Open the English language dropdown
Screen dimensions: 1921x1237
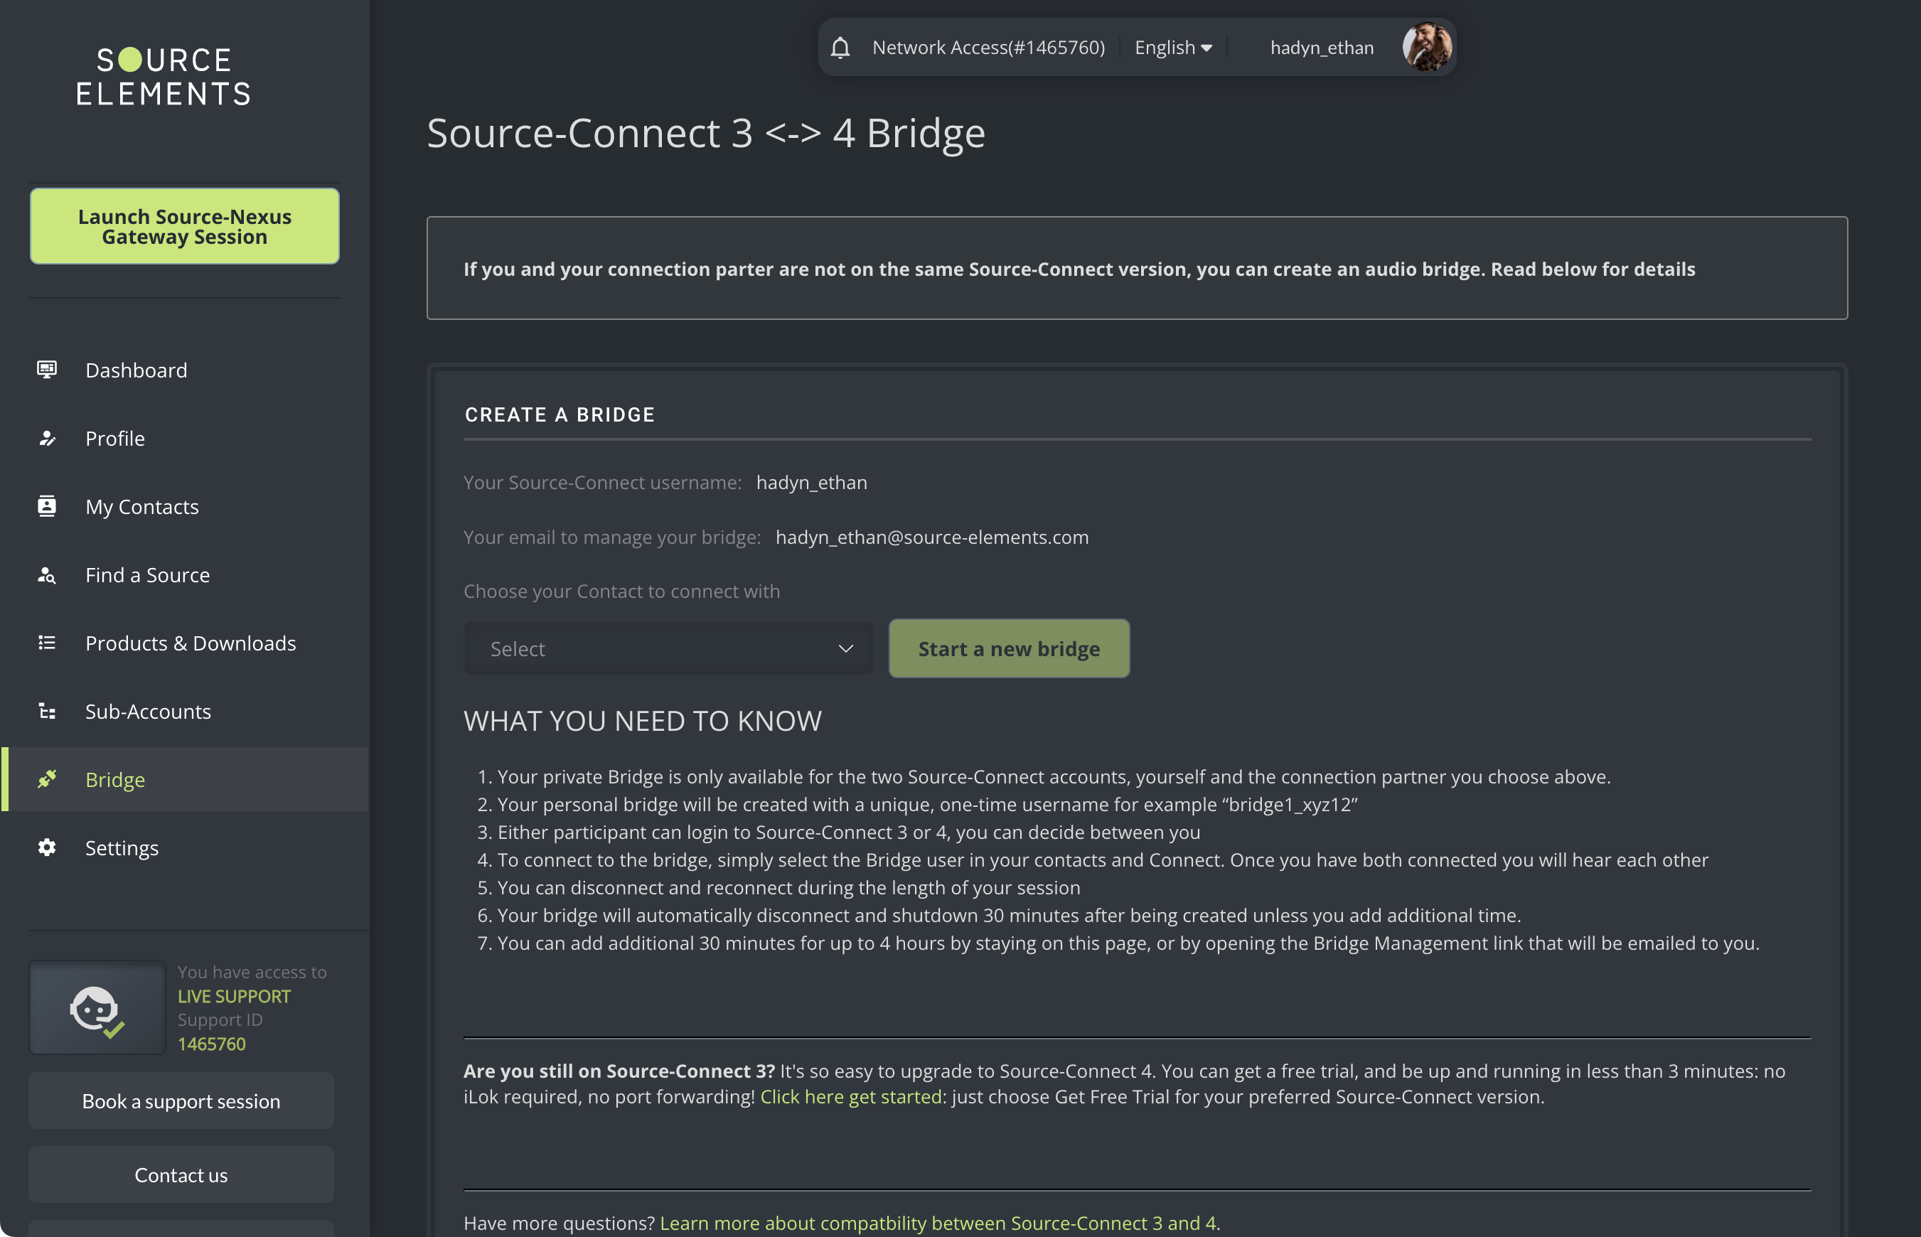pos(1172,48)
